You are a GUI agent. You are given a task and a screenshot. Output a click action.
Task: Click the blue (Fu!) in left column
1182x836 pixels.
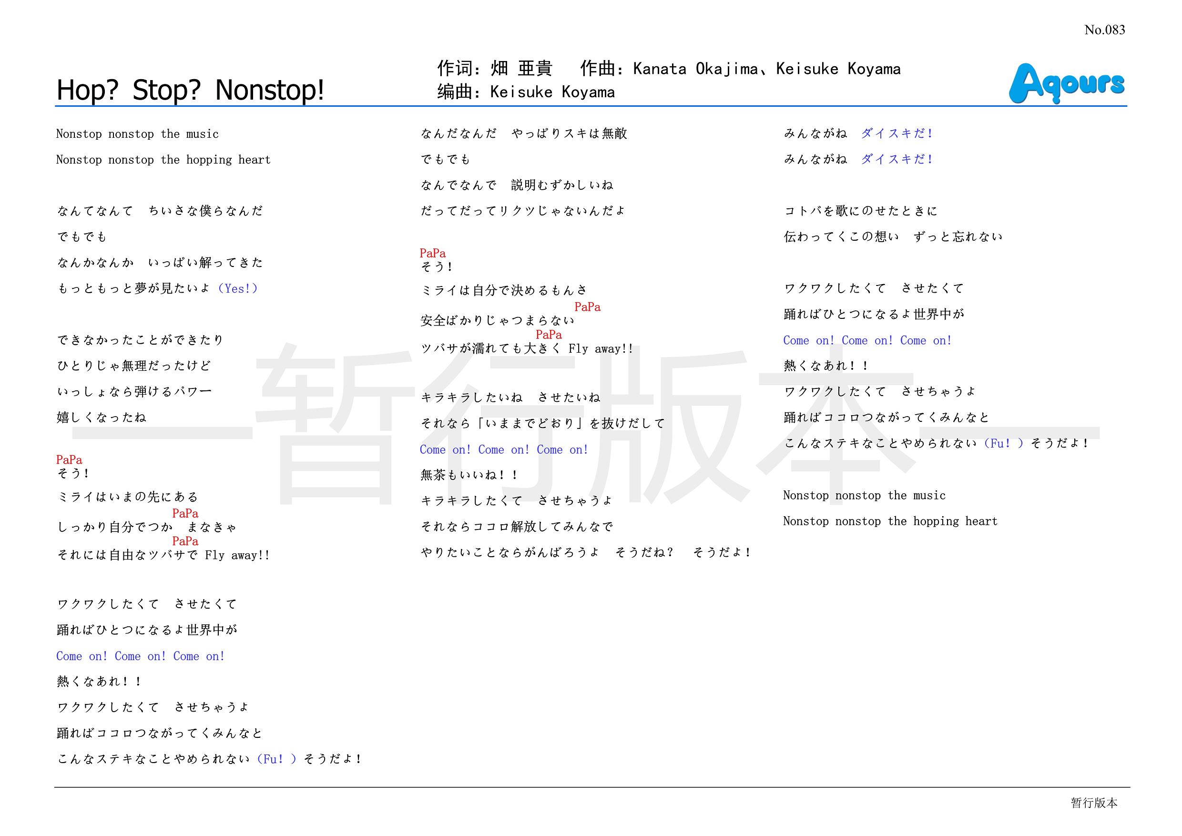pos(276,759)
